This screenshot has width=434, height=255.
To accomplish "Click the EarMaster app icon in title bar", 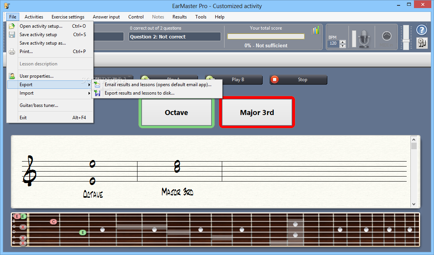I will tap(7, 6).
